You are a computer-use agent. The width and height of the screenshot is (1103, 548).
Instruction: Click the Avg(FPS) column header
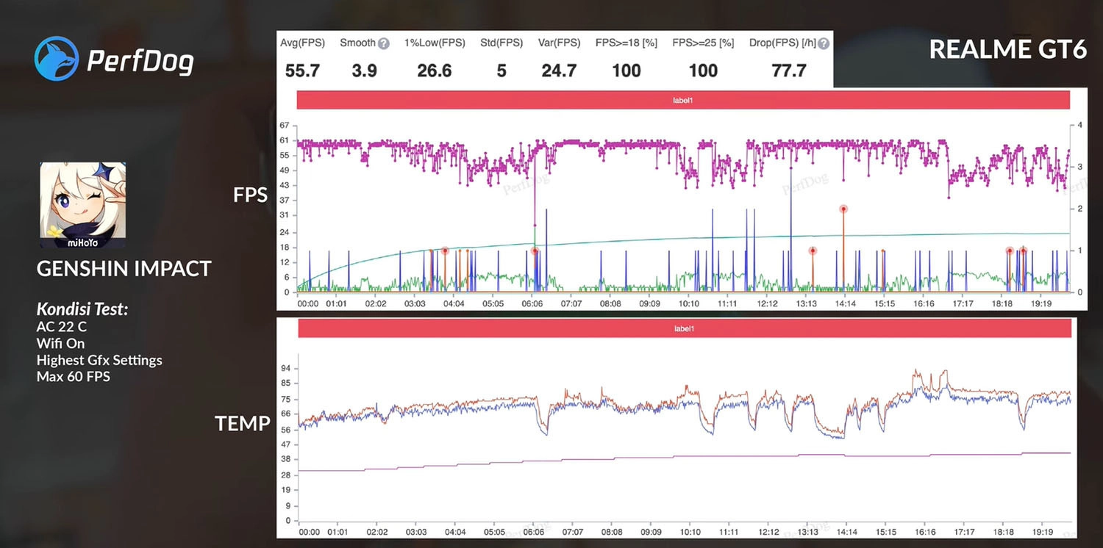302,43
